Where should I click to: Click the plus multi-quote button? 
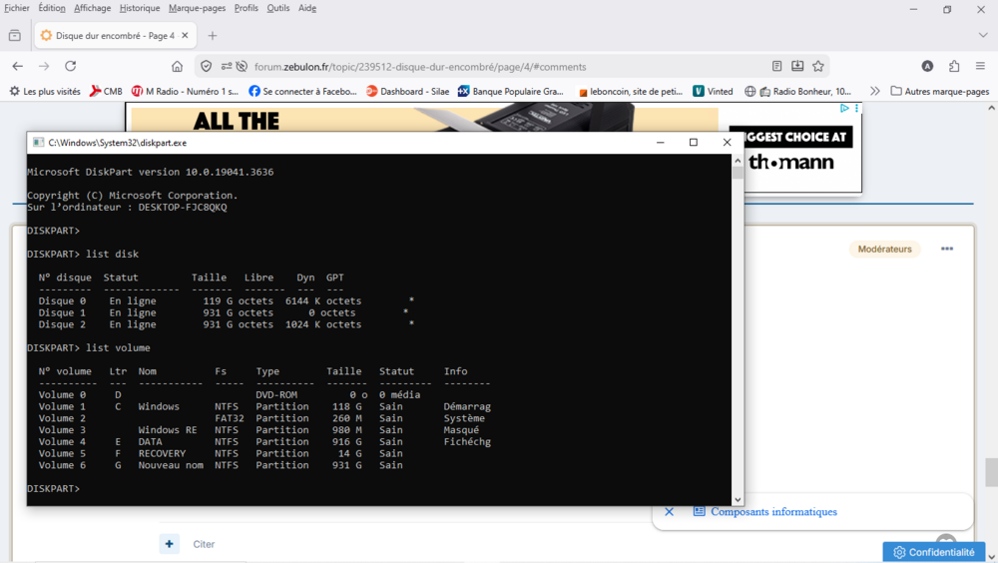click(170, 544)
